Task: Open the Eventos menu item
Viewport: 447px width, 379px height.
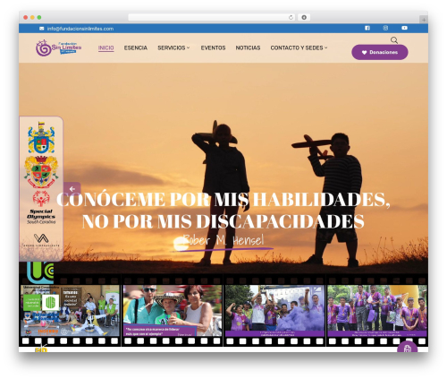Action: [213, 47]
